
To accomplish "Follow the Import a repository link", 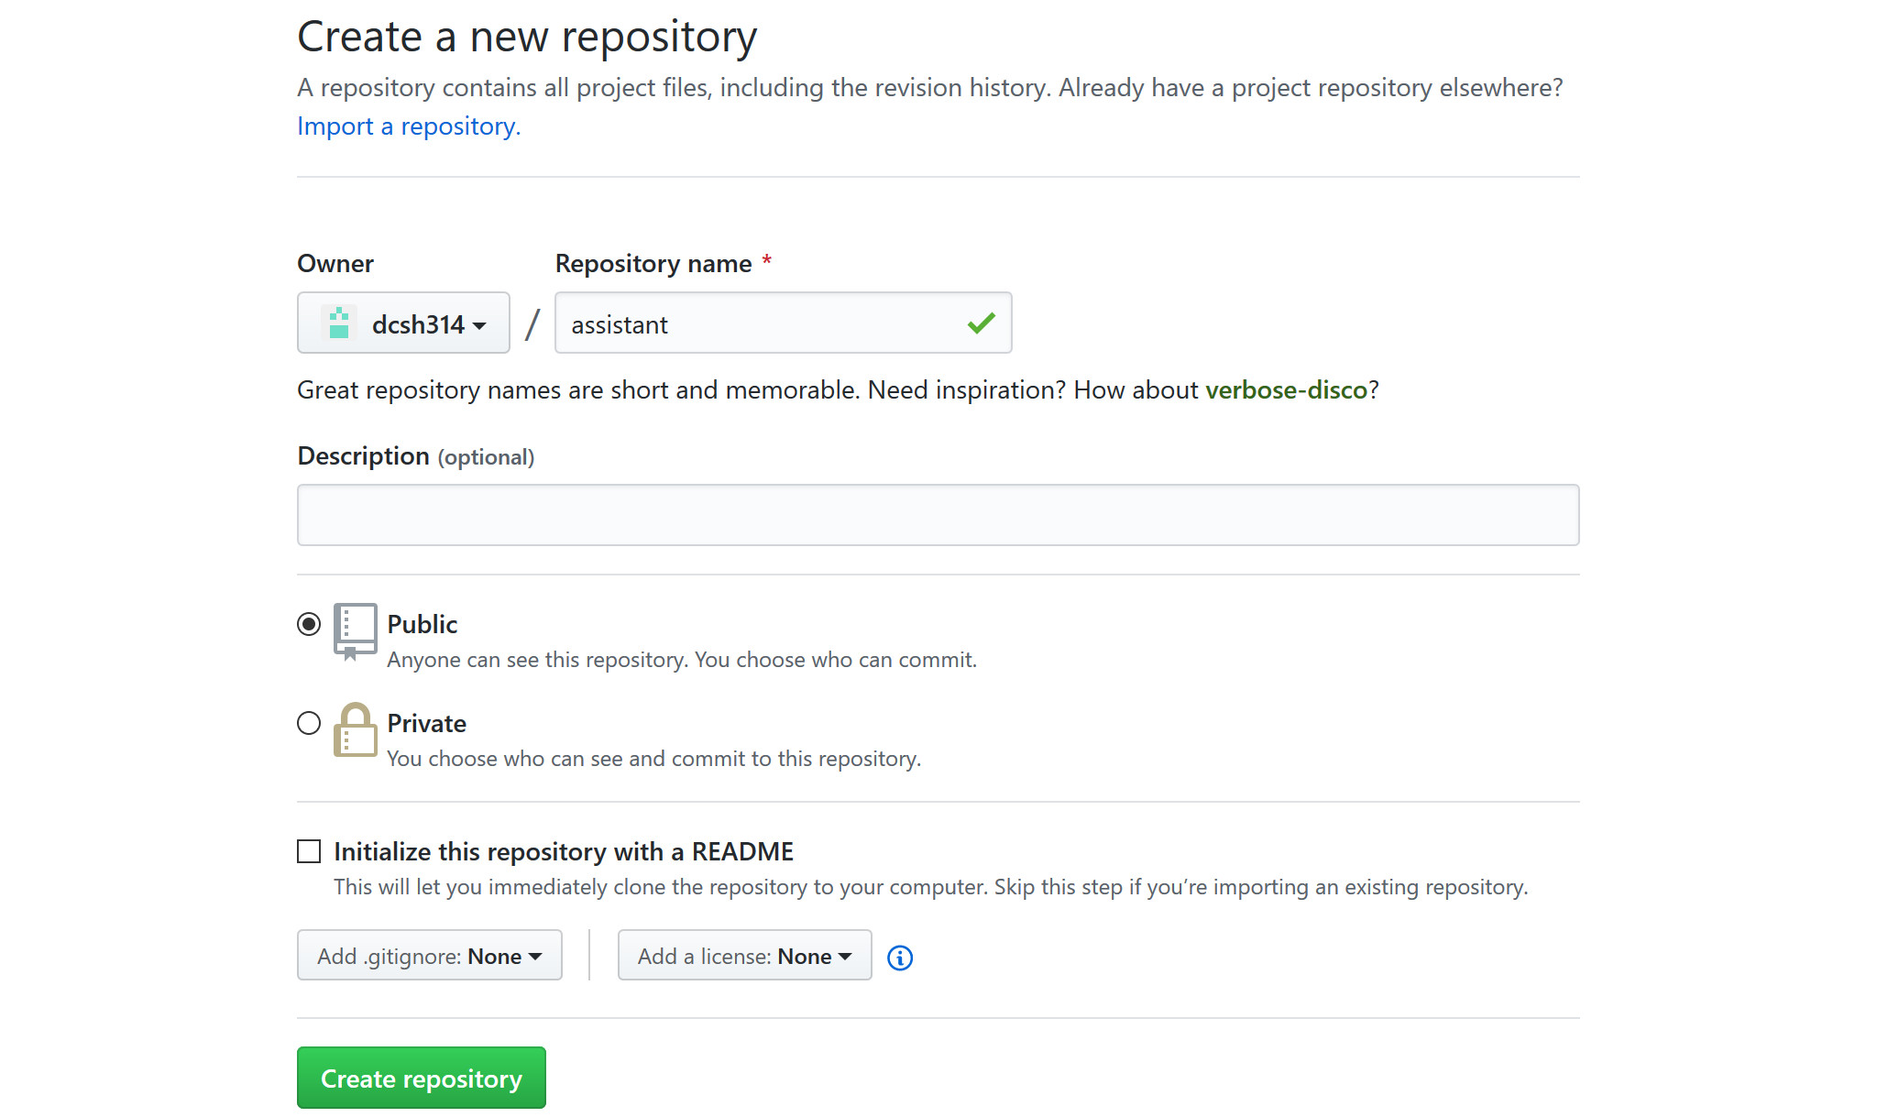I will (409, 126).
